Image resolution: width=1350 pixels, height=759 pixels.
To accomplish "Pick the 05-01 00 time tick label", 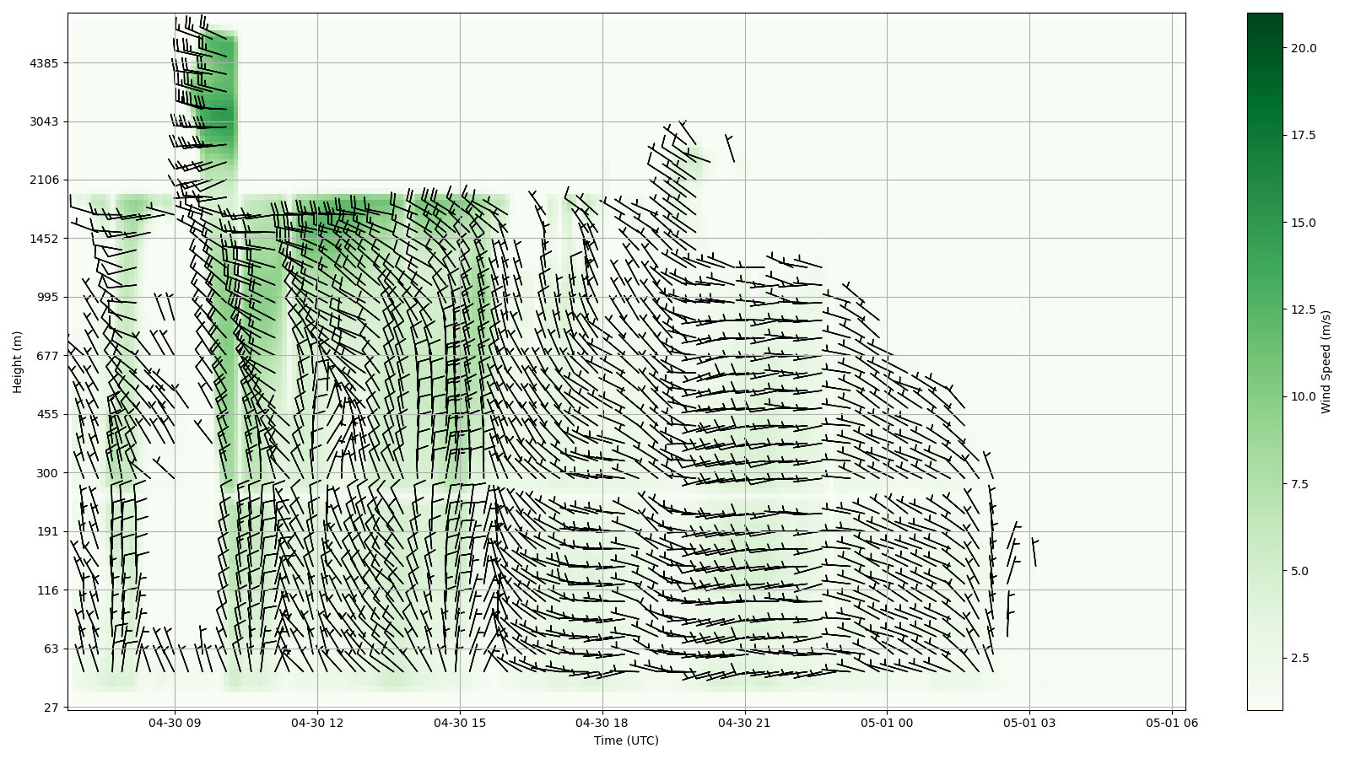I will 887,723.
